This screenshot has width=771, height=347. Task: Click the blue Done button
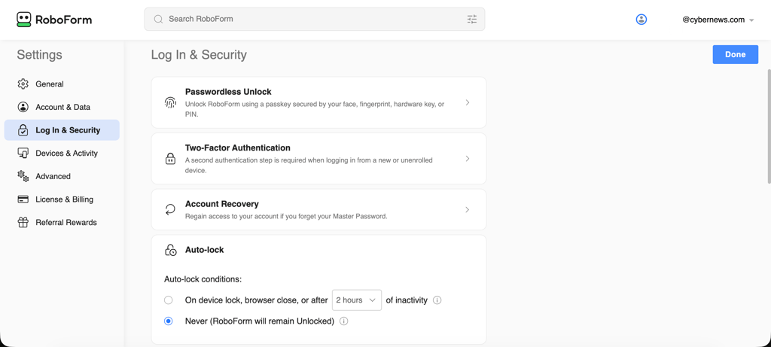pyautogui.click(x=735, y=54)
